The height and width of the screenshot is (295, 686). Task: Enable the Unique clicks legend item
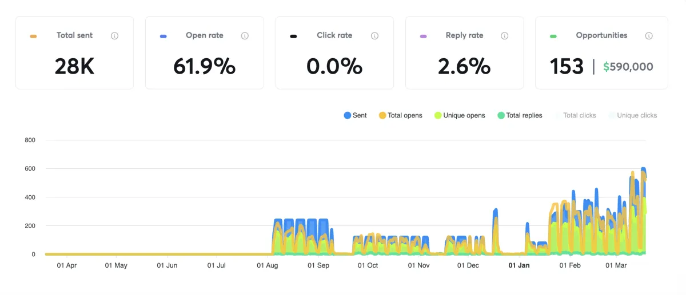click(x=632, y=115)
